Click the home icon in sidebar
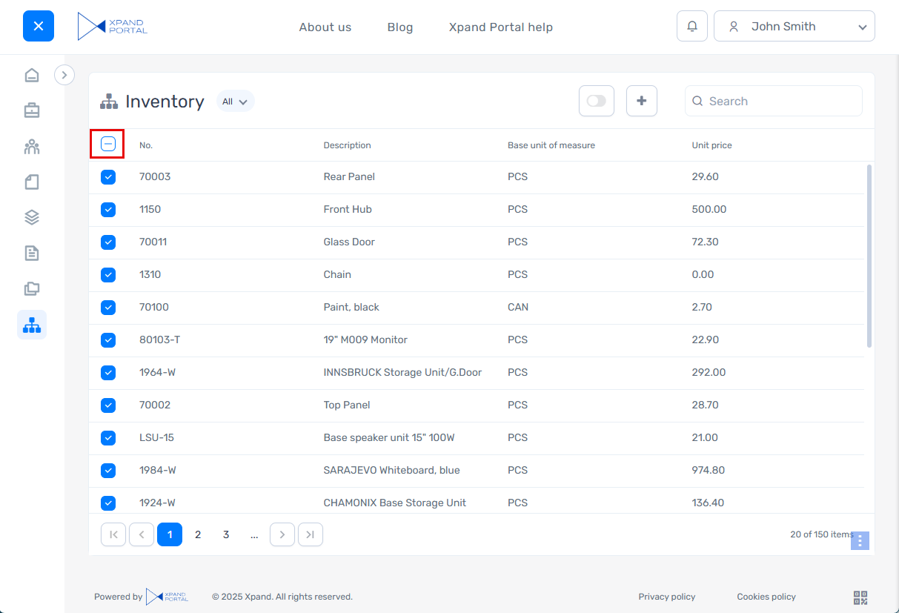899x613 pixels. 32,75
